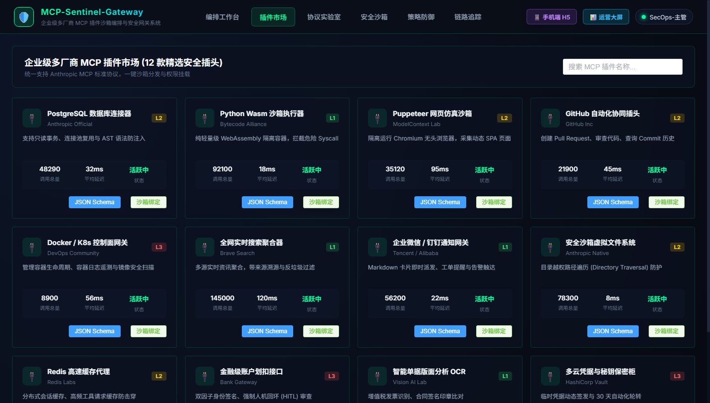The height and width of the screenshot is (403, 710).
Task: Switch to the 链路追踪 tab
Action: [x=468, y=17]
